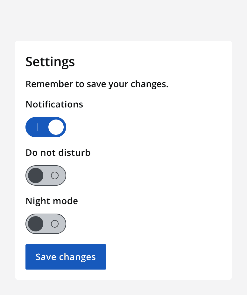Click the dark knob on Night mode switch

click(36, 223)
